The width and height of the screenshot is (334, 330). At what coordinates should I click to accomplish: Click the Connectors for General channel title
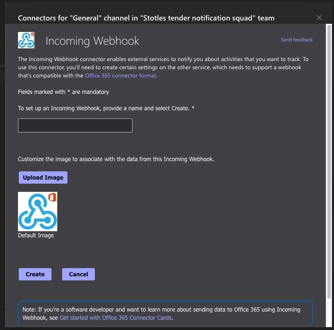pyautogui.click(x=146, y=18)
